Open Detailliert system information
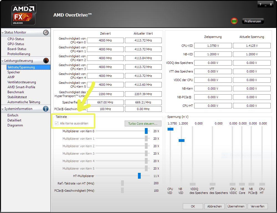Viewport: 277px width, 213px height. 14,120
